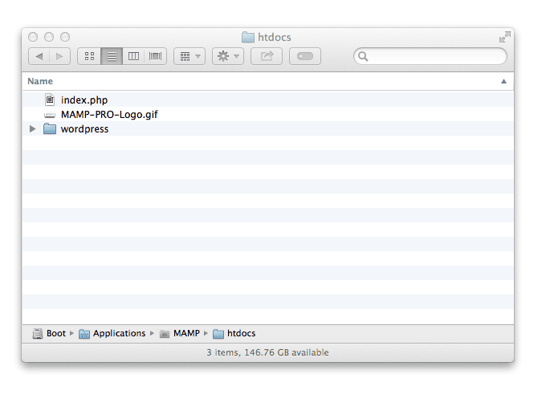The width and height of the screenshot is (542, 419).
Task: Switch to Cover Flow view
Action: [x=155, y=56]
